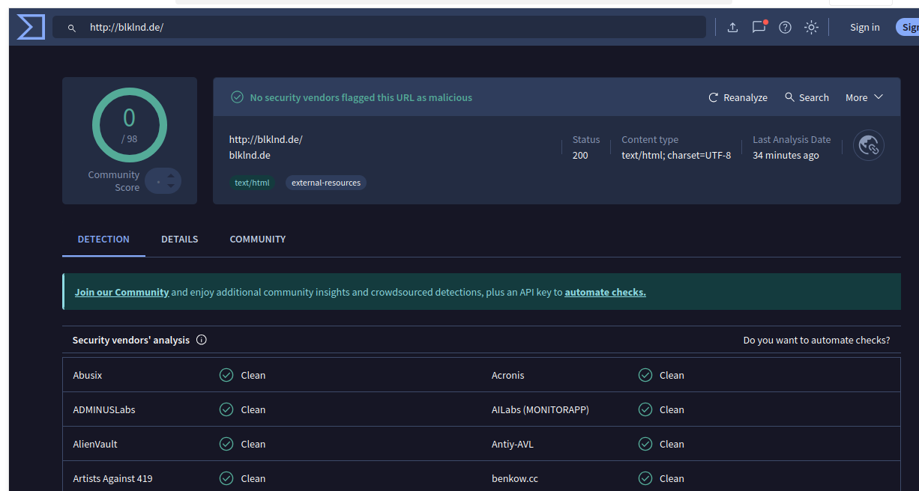Open the upload file icon
The height and width of the screenshot is (491, 919).
tap(732, 28)
